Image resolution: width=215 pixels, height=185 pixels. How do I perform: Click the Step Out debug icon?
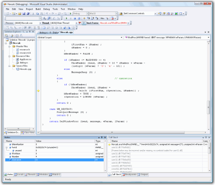point(97,18)
